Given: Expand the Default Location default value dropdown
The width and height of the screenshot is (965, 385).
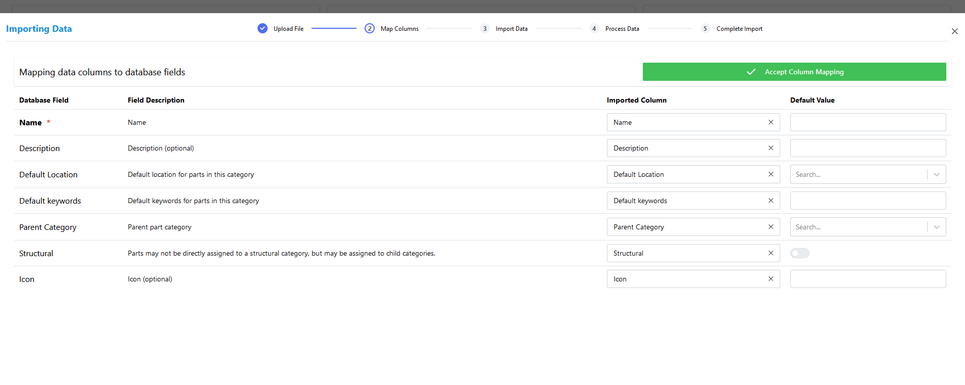Looking at the screenshot, I should 937,174.
